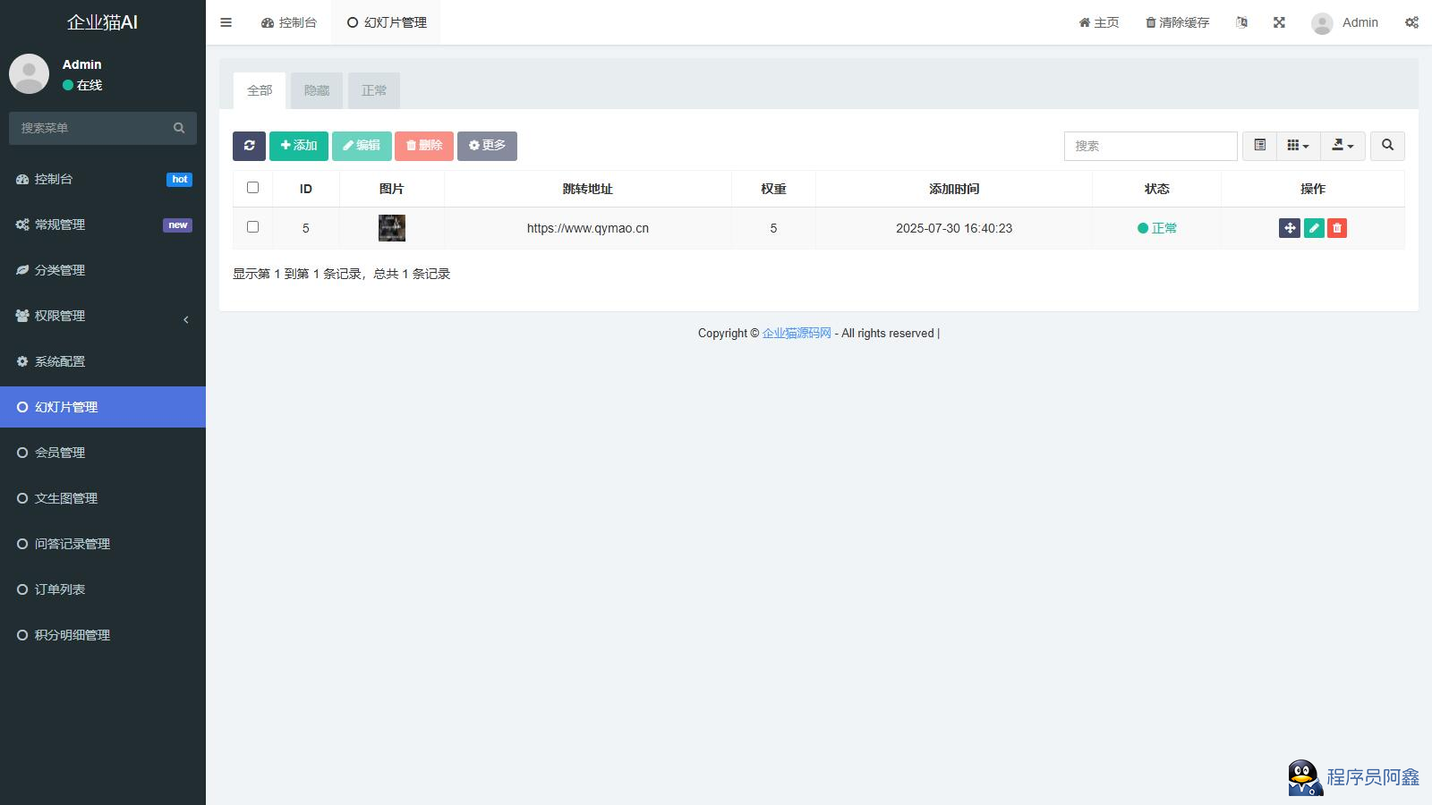The image size is (1432, 805).
Task: Click the https://www.qymao.cn jump address
Action: (x=588, y=228)
